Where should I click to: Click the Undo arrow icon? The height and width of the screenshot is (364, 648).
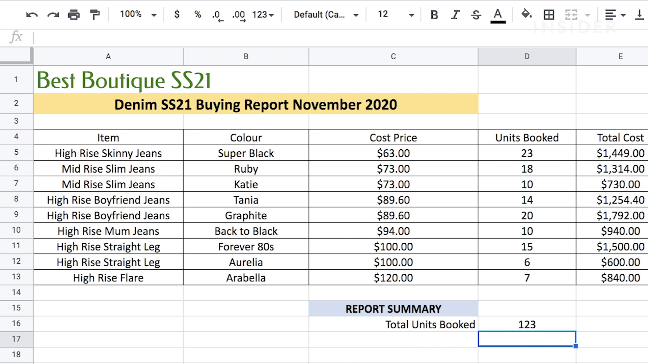[32, 14]
